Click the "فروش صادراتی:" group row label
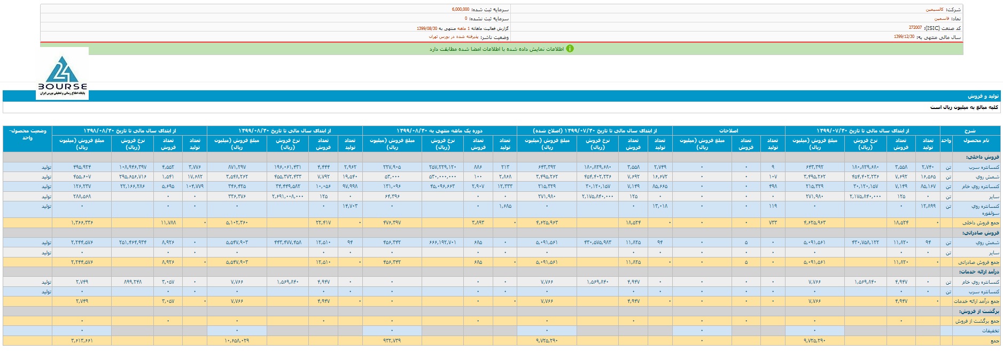This screenshot has width=1003, height=351. click(x=981, y=233)
